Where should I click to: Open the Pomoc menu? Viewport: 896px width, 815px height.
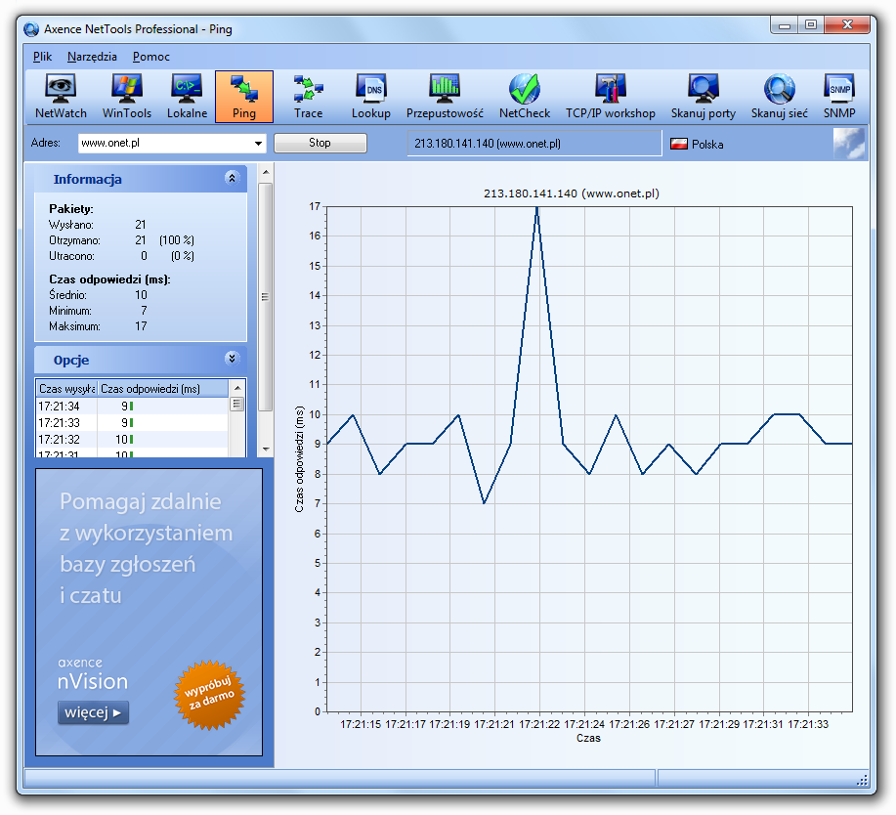(150, 57)
